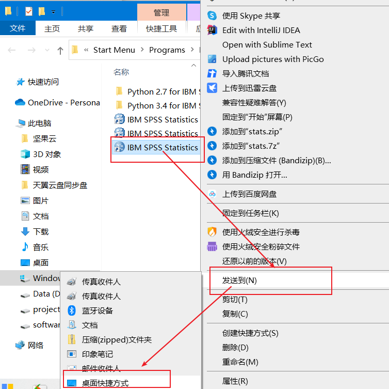This screenshot has width=389, height=389.
Task: Click the Xunlei cloud drive icon
Action: click(212, 88)
